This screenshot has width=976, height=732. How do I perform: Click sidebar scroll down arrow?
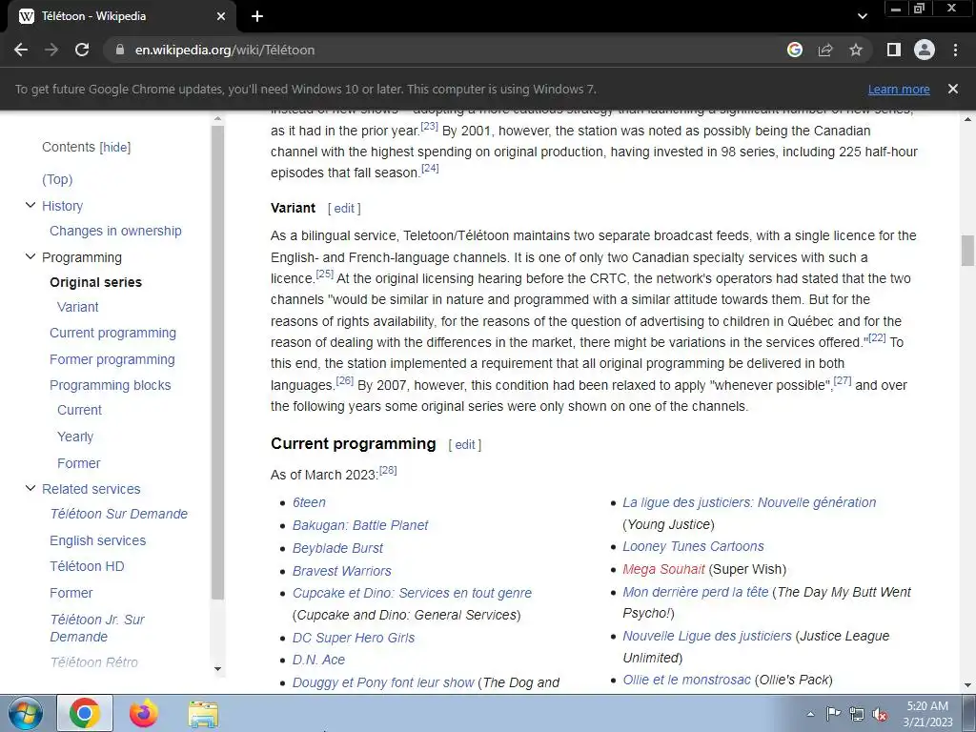tap(217, 669)
